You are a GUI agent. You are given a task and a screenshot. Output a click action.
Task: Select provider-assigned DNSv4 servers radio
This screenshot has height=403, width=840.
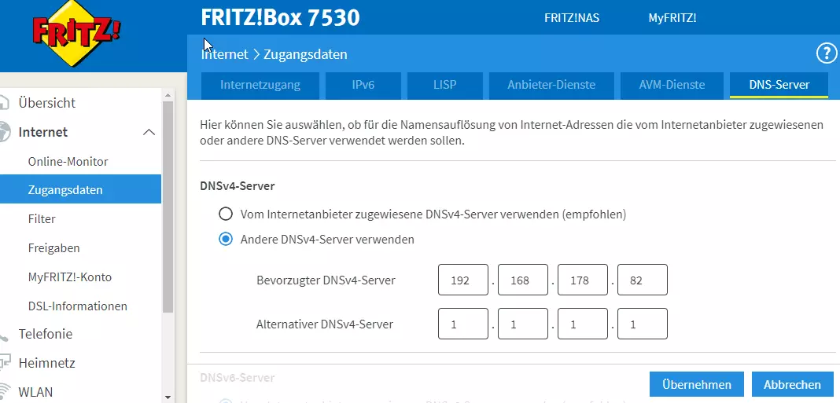(x=226, y=214)
